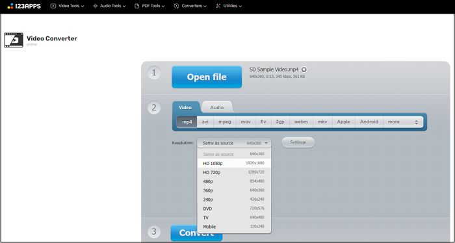Click the SD Sample Video.mp4 filename

274,70
